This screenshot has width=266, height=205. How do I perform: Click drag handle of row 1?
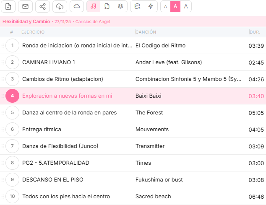(3, 45)
